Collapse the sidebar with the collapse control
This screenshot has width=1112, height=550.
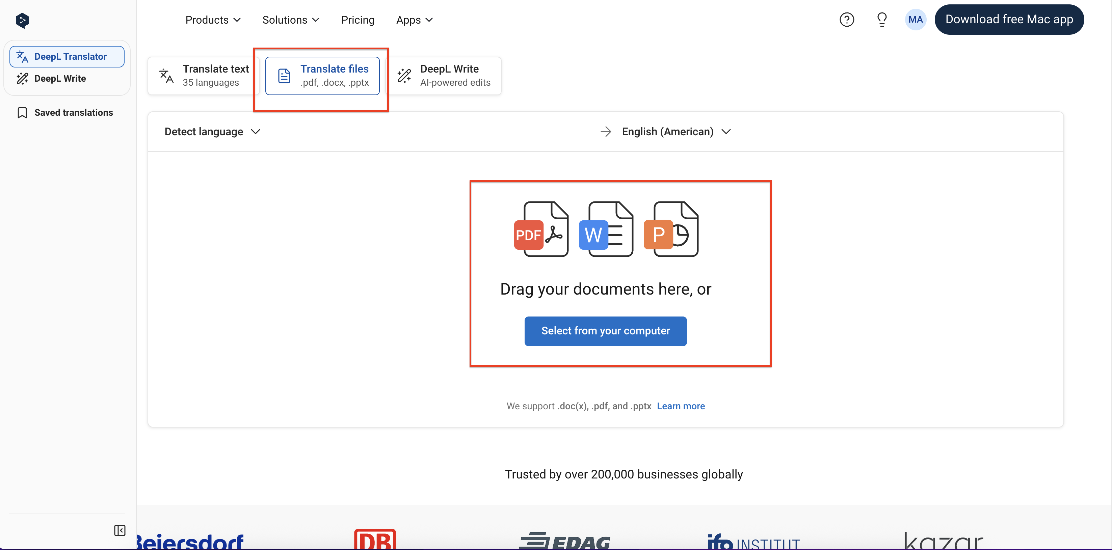pos(120,530)
